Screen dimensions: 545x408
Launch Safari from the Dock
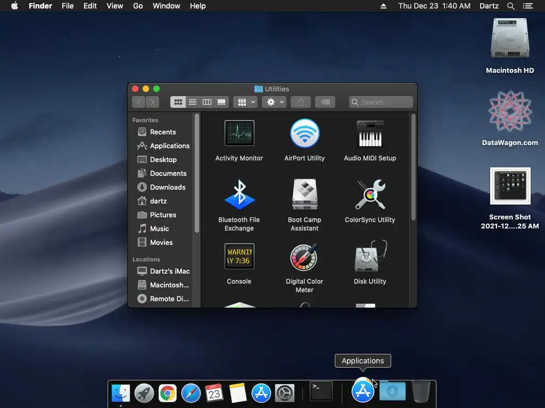point(191,393)
